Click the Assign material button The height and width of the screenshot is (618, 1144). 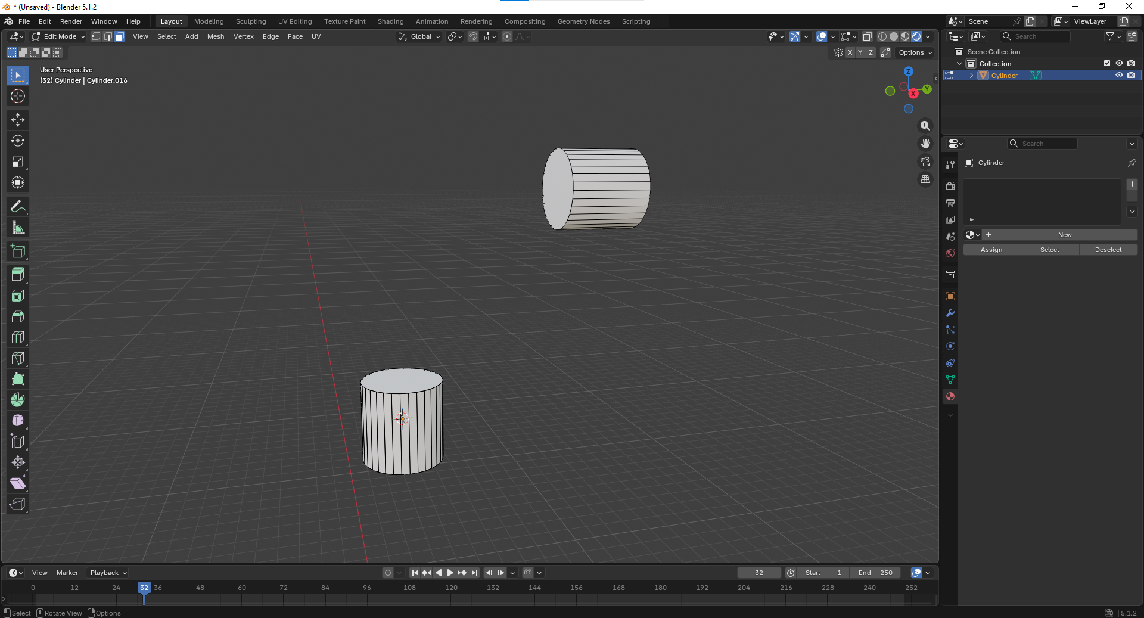pos(991,250)
